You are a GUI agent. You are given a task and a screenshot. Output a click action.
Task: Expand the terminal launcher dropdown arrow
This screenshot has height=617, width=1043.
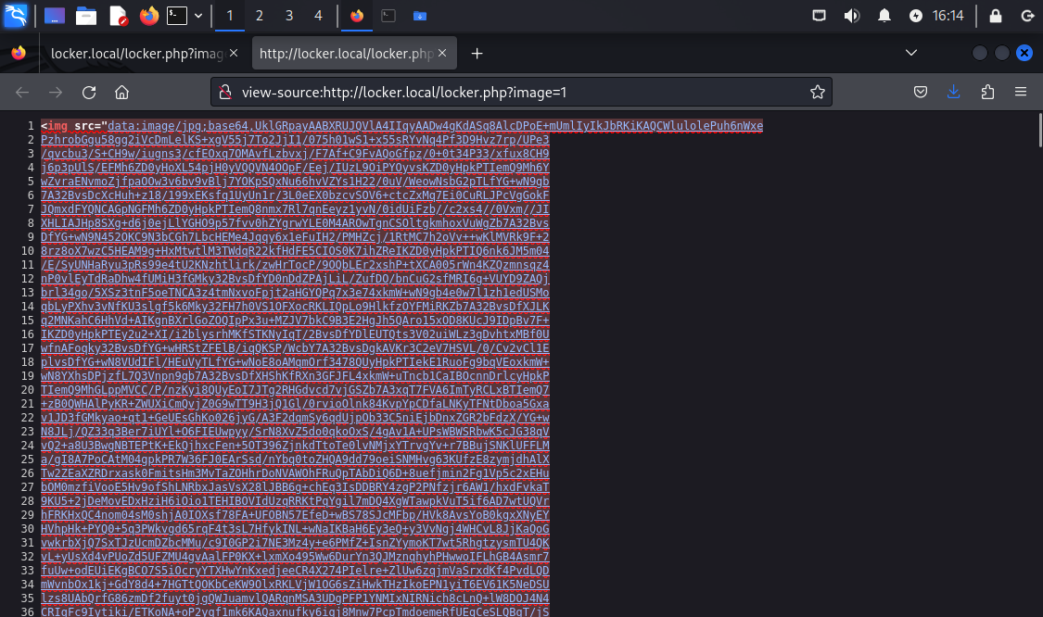click(x=197, y=16)
